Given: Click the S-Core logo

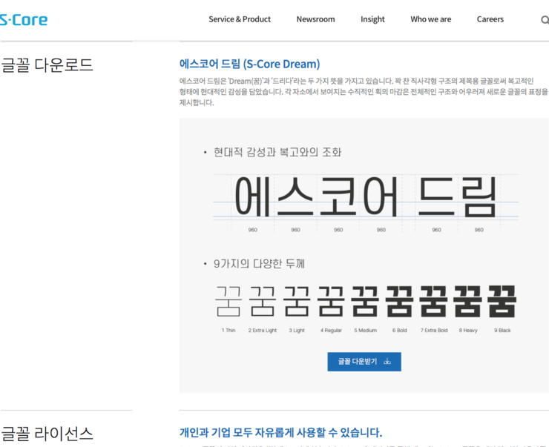Looking at the screenshot, I should click(23, 20).
